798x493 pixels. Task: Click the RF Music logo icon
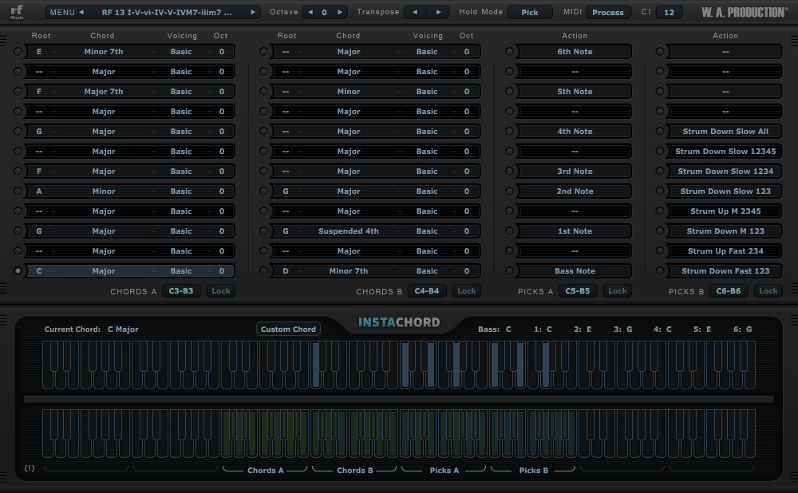[x=18, y=12]
